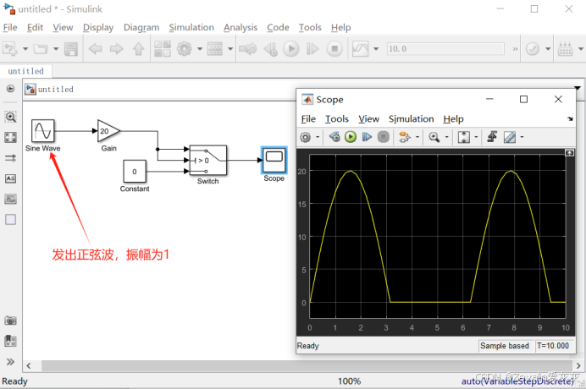
Task: Expand the Data Inspector dropdown arrow
Action: click(376, 49)
